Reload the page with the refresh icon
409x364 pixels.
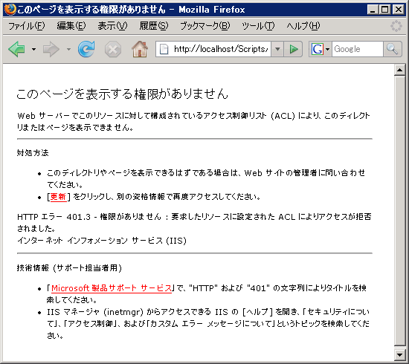point(86,49)
